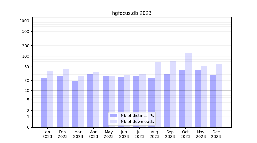The height and width of the screenshot is (143, 257).
Task: Click the Feb 2023 downloads bar
Action: tap(66, 98)
